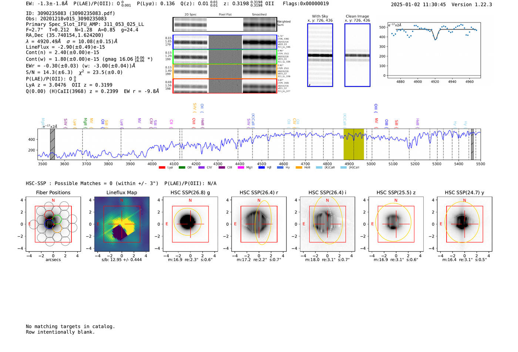Viewport: 518px width, 352px height.
Task: Click the RA,Dec coordinates line
Action: coord(65,35)
